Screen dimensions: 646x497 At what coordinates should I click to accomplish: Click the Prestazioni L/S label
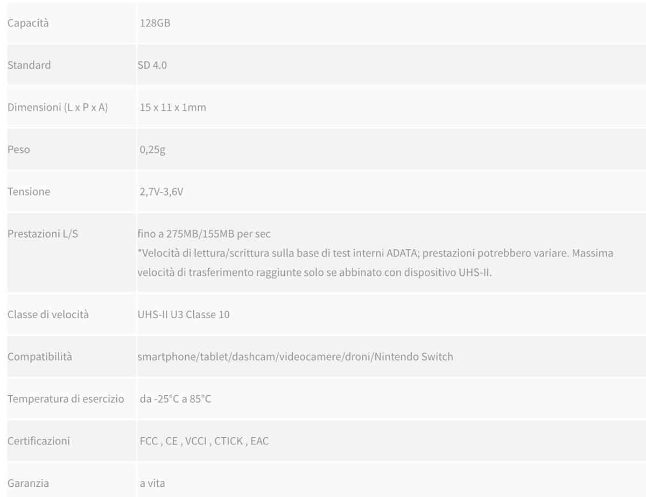43,234
